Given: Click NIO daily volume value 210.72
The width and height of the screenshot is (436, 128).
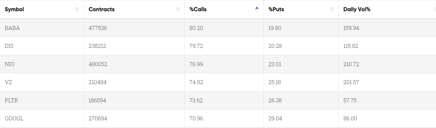Looking at the screenshot, I should tap(351, 64).
